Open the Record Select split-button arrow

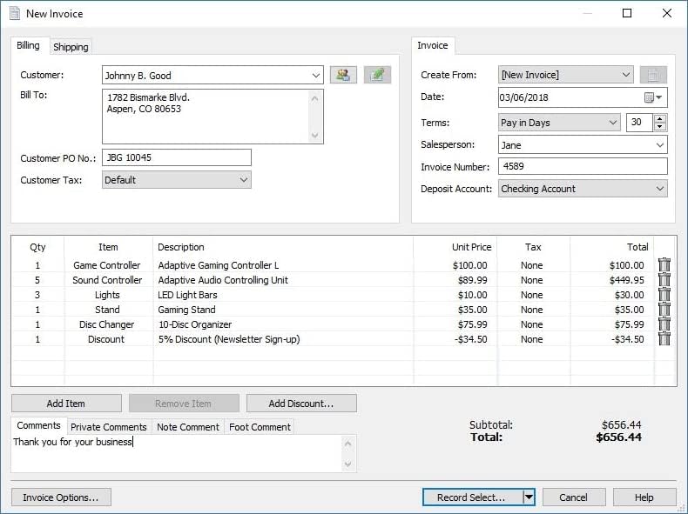tap(528, 497)
